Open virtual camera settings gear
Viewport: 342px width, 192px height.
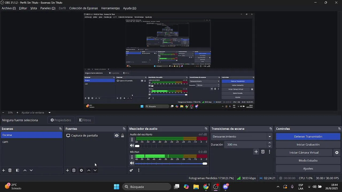click(337, 153)
